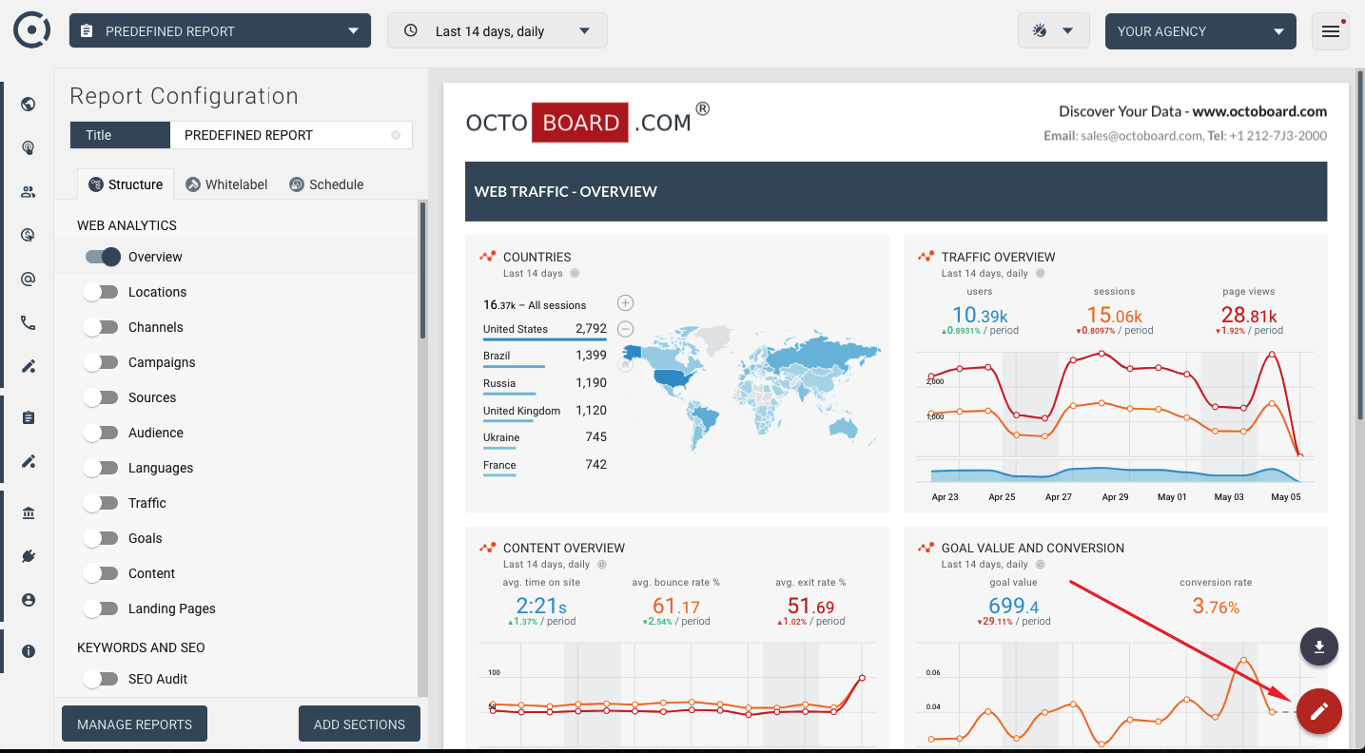Enable the Content toggle
This screenshot has height=753, width=1365.
point(100,573)
